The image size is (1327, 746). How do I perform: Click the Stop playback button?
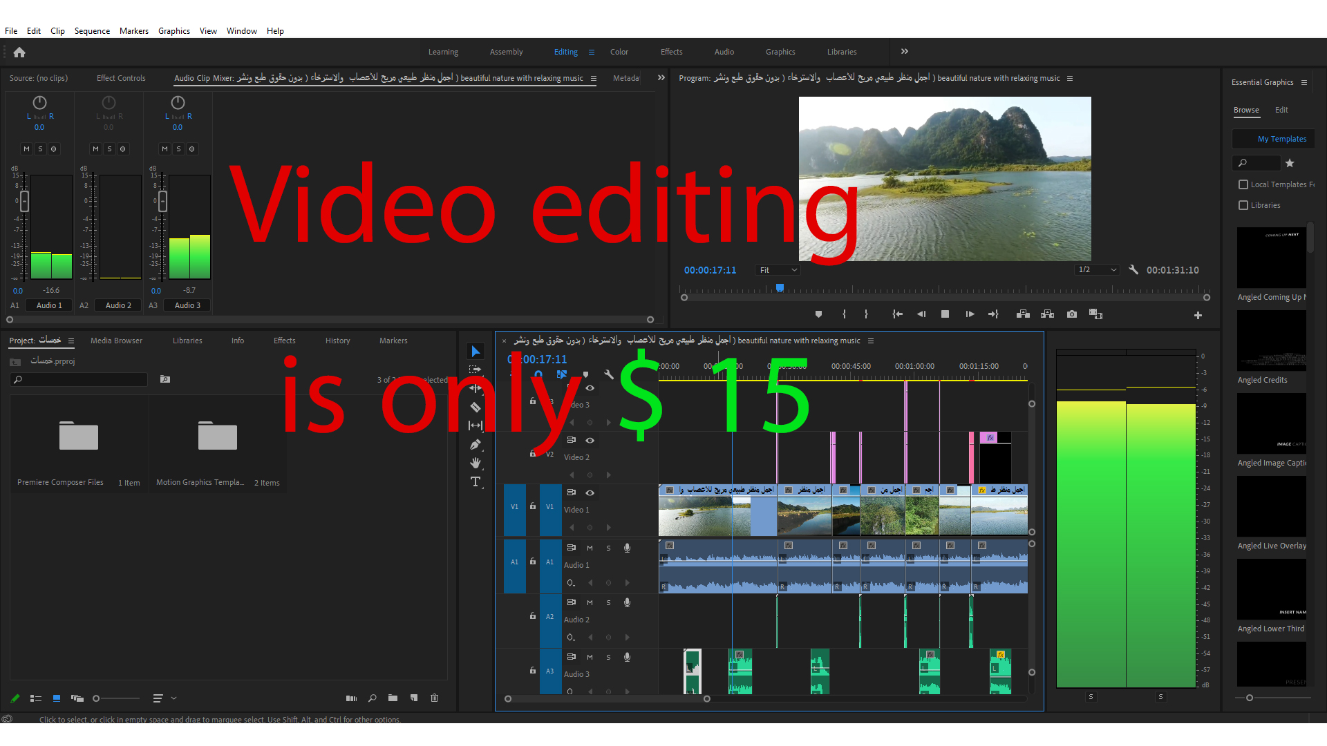point(945,314)
